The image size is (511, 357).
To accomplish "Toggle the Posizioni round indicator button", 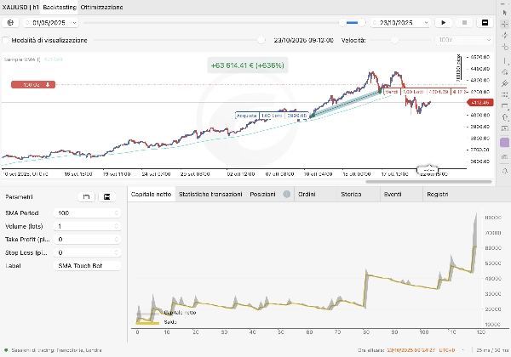I will (x=287, y=195).
